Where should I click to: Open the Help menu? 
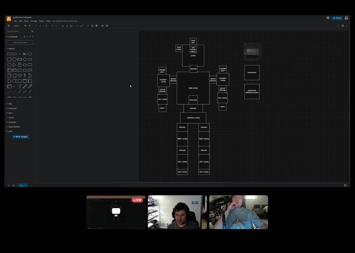48,21
